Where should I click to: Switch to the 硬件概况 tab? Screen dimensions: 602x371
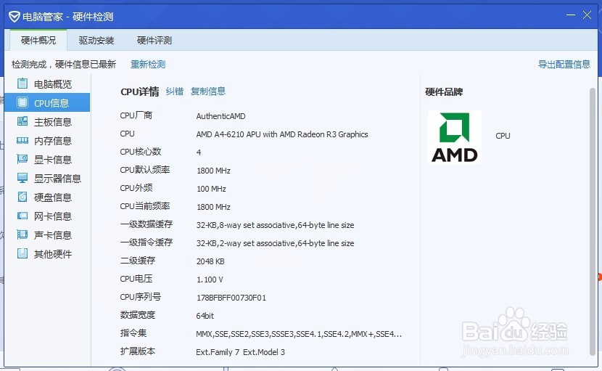[38, 41]
